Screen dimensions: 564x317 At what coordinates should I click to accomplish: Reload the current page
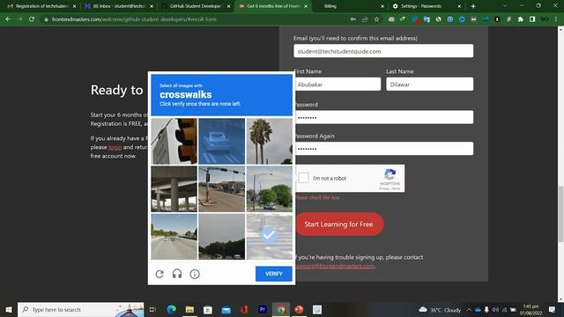coord(32,19)
